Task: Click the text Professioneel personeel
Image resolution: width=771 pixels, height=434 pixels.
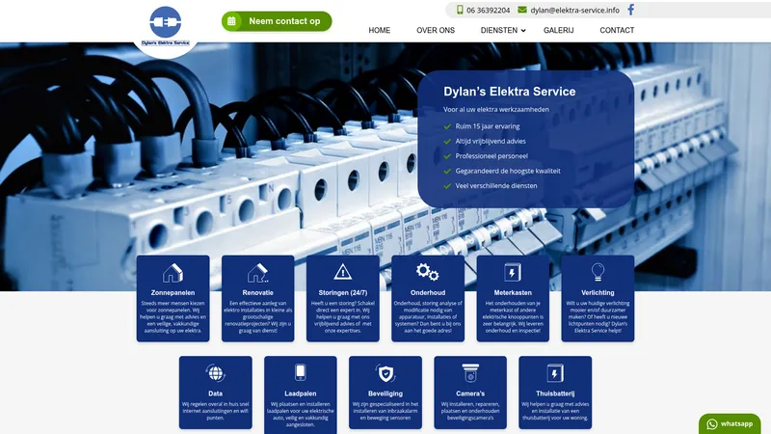Action: point(492,156)
